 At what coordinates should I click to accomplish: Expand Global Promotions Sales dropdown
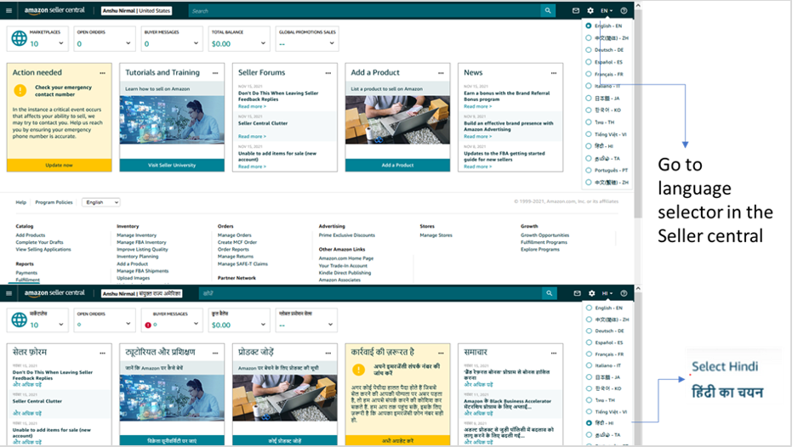332,43
